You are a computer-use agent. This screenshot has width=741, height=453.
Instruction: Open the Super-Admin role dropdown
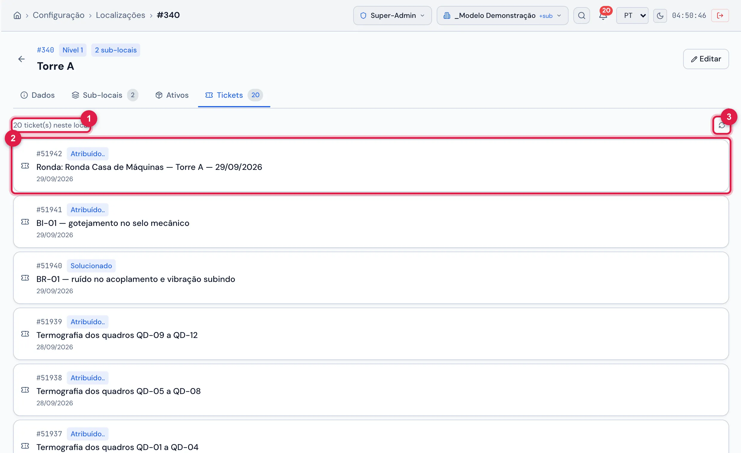pyautogui.click(x=392, y=15)
